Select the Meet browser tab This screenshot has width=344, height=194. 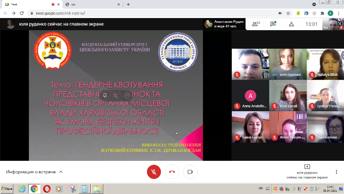[x=30, y=4]
